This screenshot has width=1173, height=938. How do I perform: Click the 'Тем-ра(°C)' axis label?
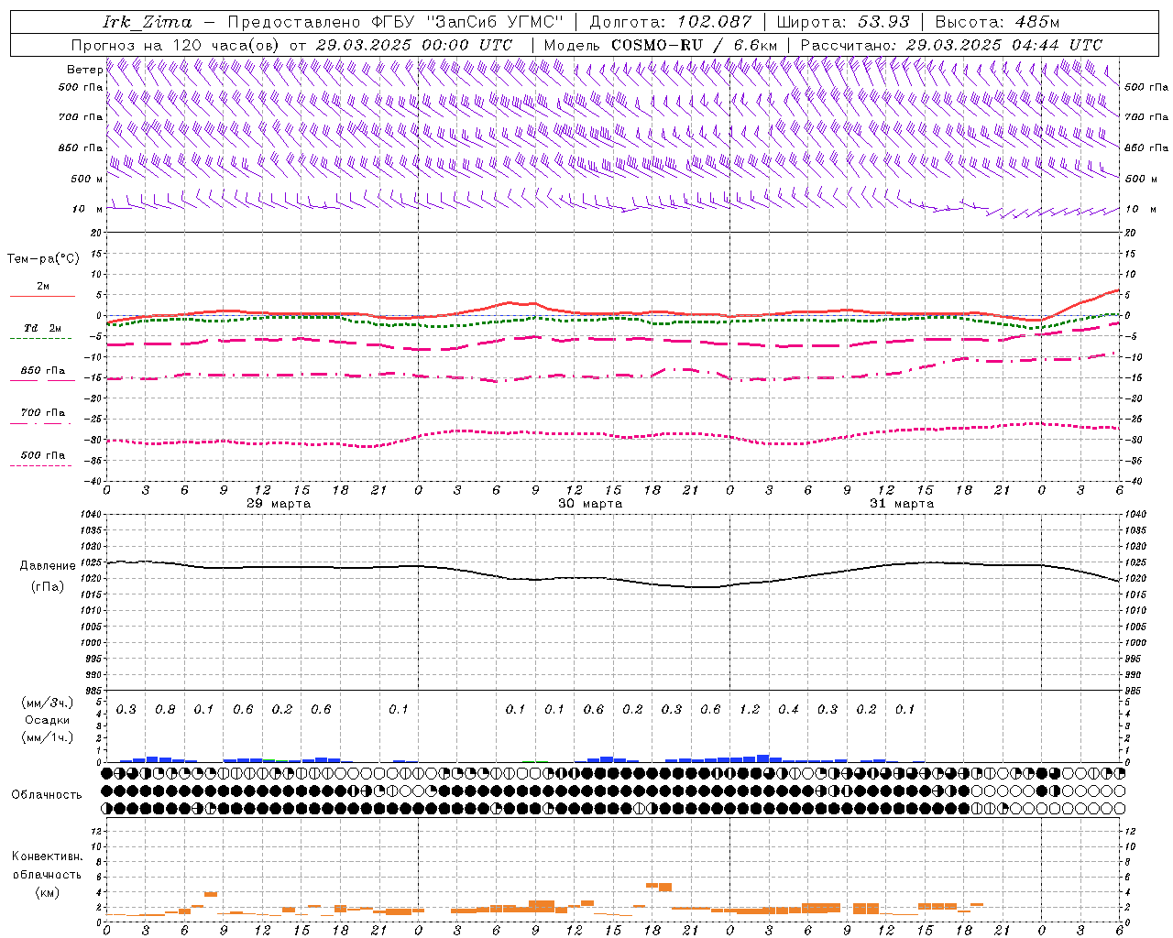[x=43, y=259]
